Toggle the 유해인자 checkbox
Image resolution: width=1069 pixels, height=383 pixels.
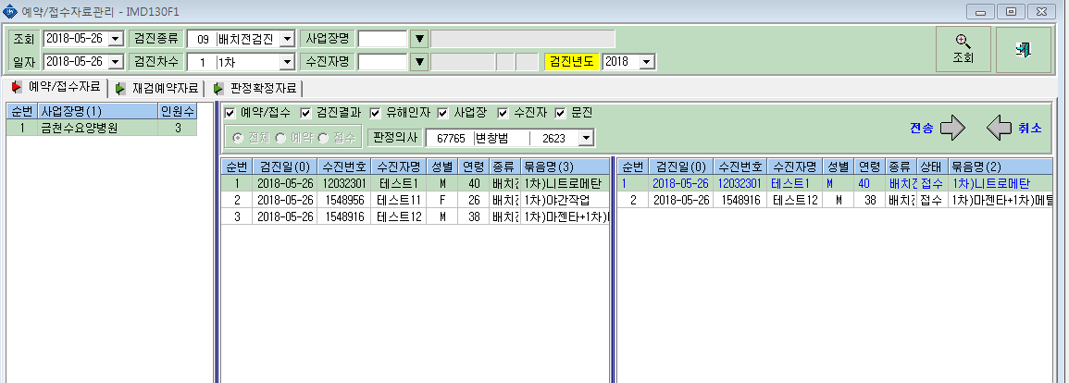coord(375,113)
